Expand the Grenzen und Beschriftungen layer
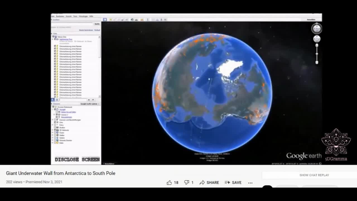 [x=52, y=120]
